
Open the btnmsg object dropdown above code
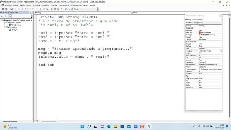click(130, 13)
